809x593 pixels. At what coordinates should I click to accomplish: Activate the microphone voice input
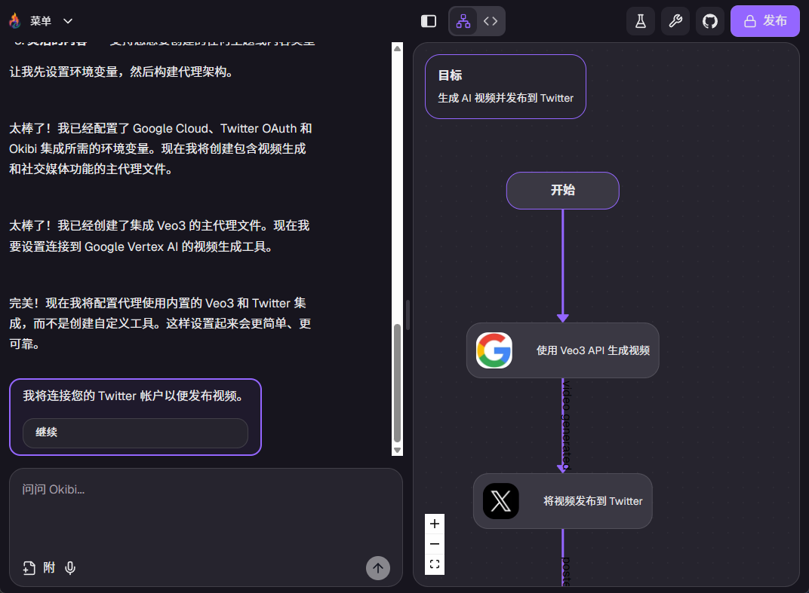70,567
